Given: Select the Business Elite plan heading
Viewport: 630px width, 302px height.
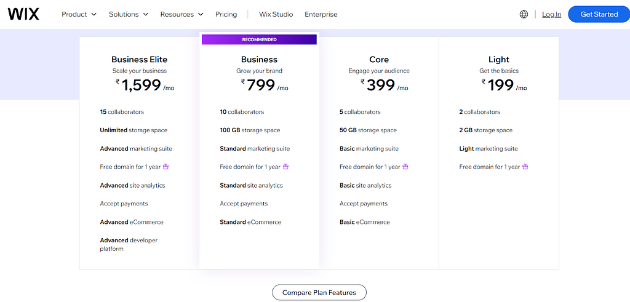Looking at the screenshot, I should point(140,60).
